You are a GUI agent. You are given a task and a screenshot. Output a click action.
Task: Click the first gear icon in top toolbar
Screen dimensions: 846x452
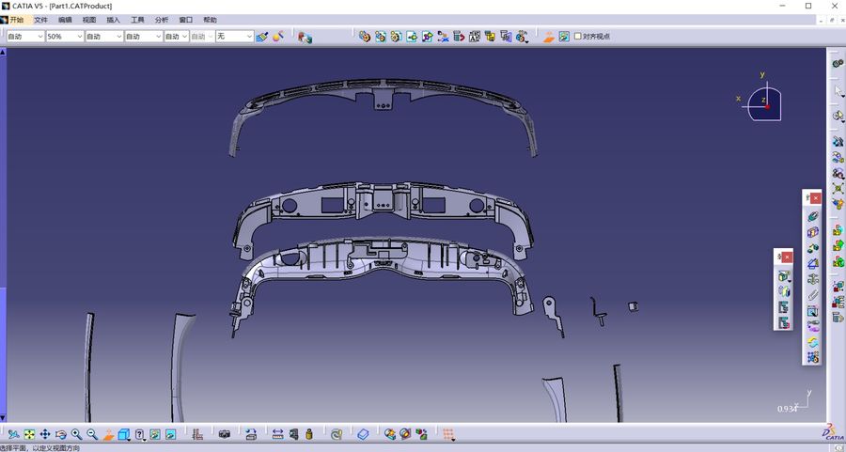tap(365, 36)
